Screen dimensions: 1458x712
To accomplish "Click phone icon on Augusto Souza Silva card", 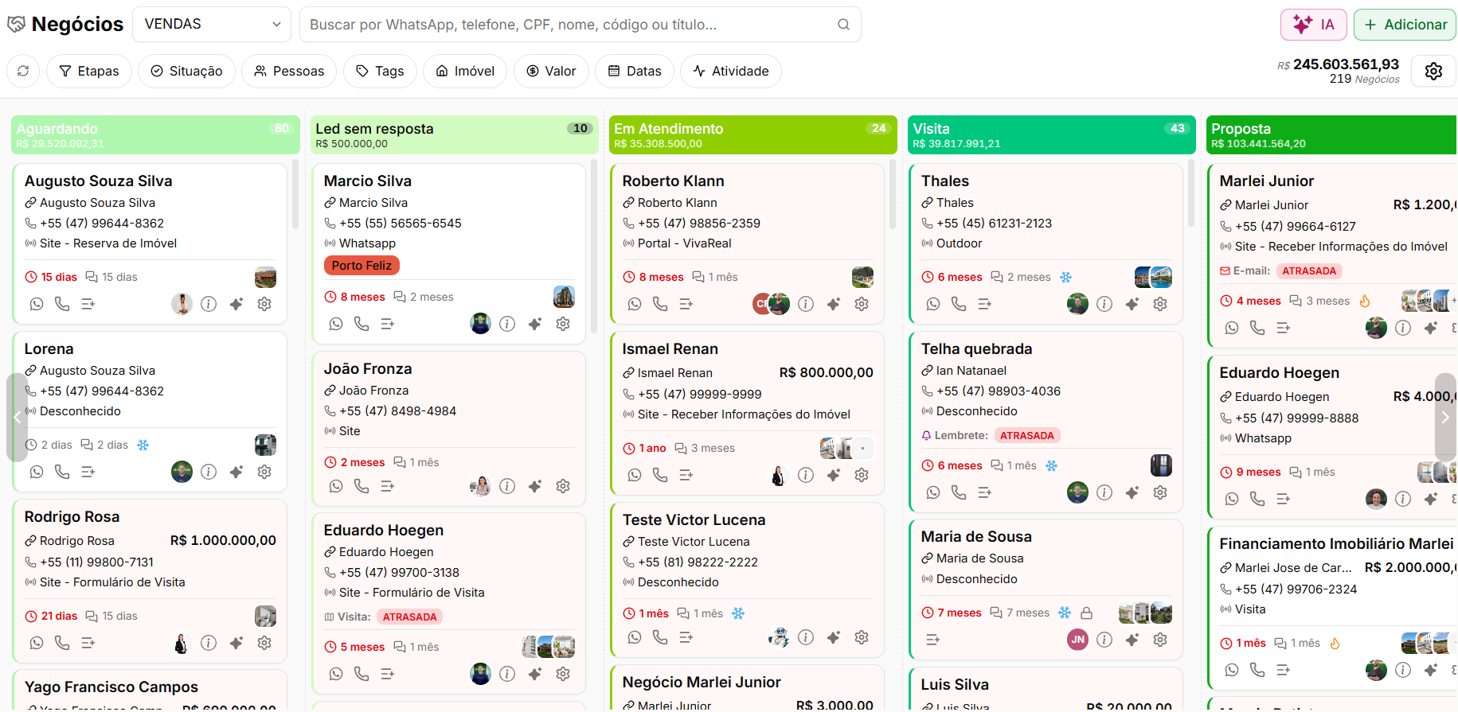I will pos(62,304).
